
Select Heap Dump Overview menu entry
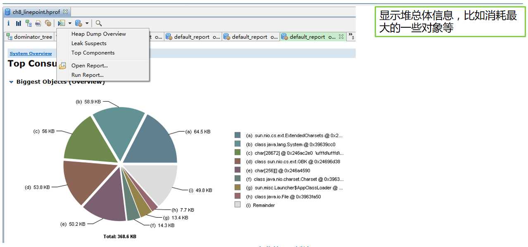(x=98, y=34)
